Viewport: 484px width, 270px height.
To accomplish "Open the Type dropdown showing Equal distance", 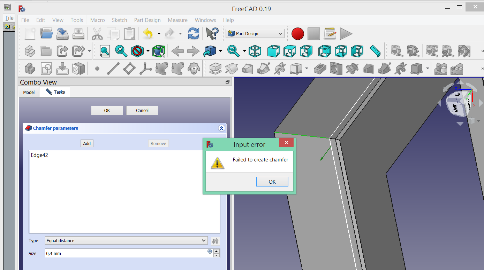I will pyautogui.click(x=127, y=241).
